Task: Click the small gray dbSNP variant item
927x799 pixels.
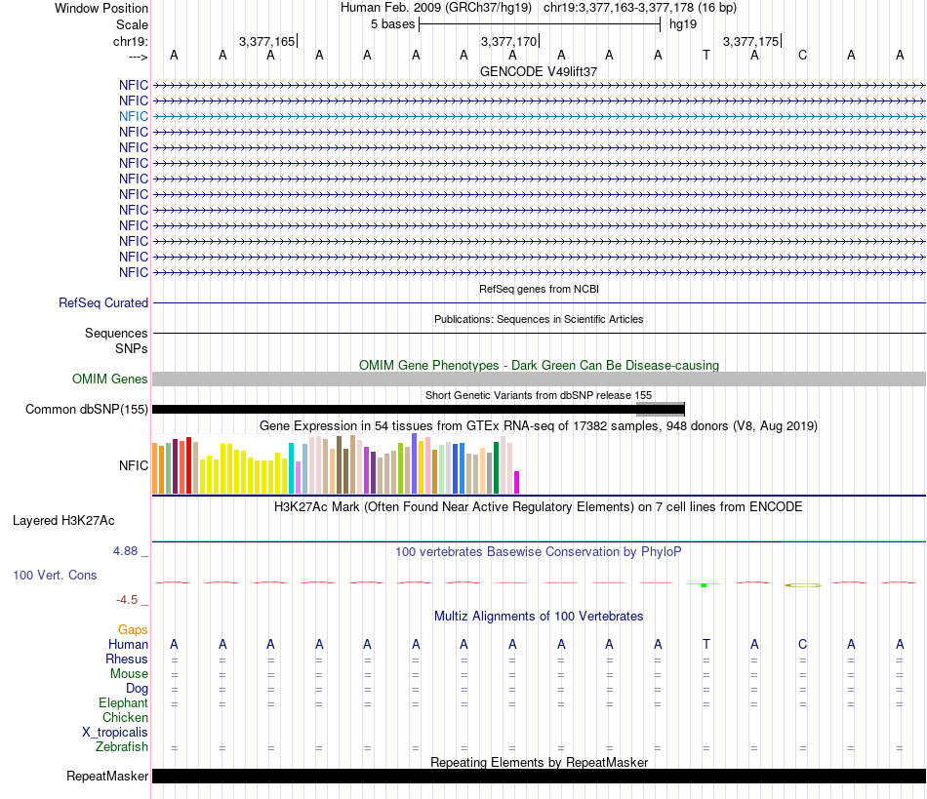Action: [660, 409]
